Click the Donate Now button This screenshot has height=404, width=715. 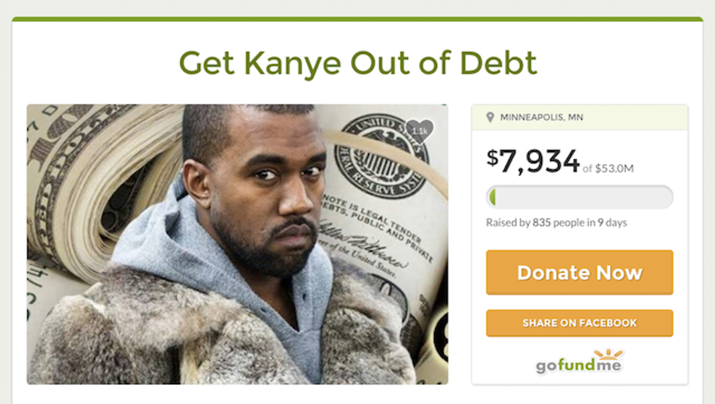click(579, 272)
